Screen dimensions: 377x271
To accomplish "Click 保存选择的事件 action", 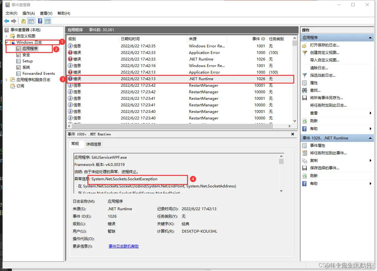I will click(325, 168).
